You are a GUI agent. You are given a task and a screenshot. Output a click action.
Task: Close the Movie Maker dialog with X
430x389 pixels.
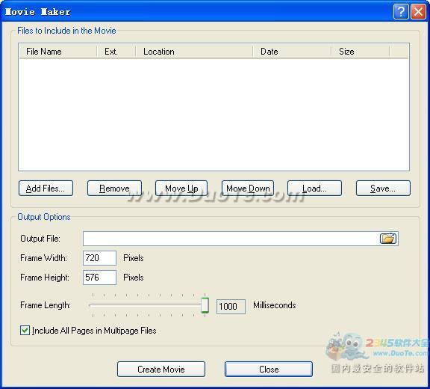click(x=418, y=12)
